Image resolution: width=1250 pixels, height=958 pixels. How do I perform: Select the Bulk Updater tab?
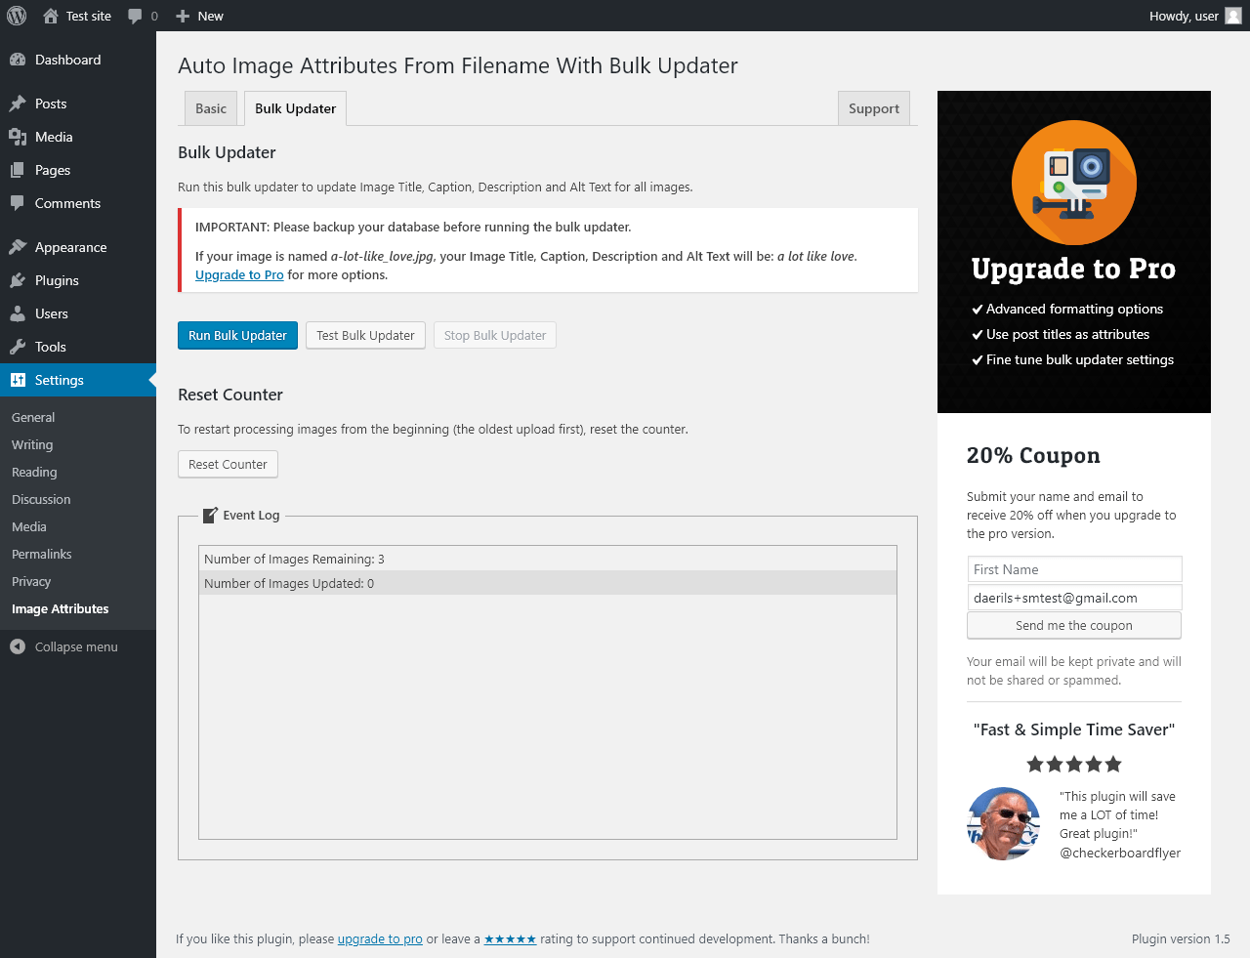tap(296, 108)
